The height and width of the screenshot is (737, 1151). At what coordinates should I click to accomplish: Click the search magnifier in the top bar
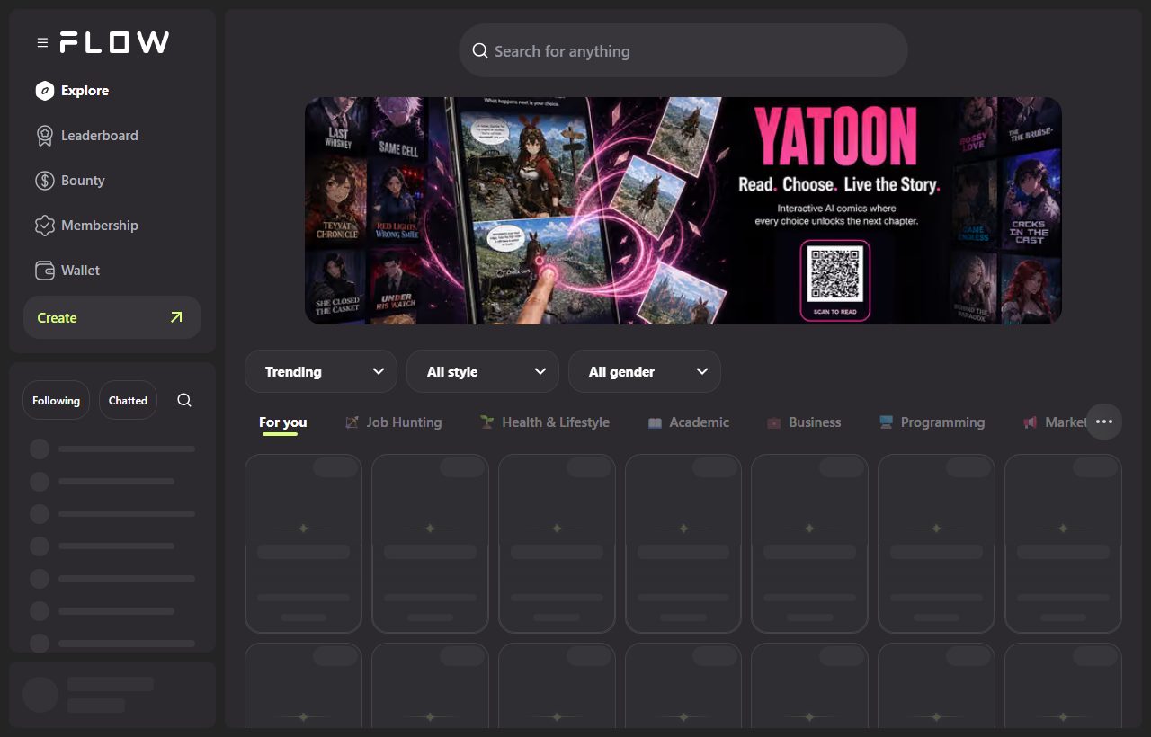pyautogui.click(x=480, y=51)
